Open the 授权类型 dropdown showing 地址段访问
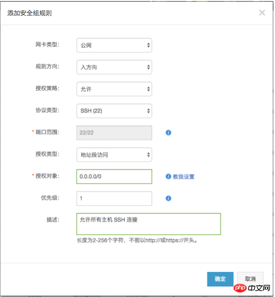This screenshot has width=275, height=297. pyautogui.click(x=114, y=155)
